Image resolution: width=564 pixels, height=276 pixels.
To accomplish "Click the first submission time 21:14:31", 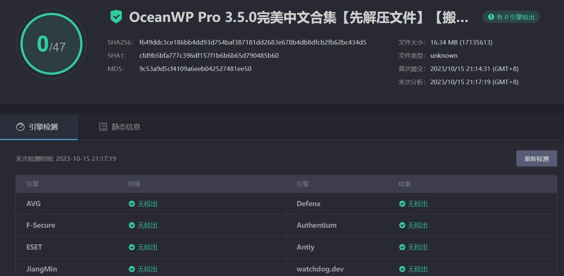I will point(474,69).
